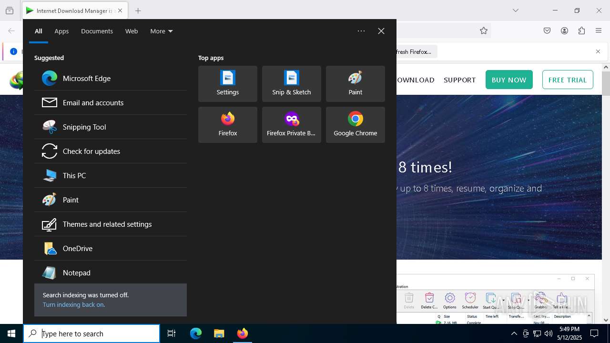Close the Windows search panel
The width and height of the screenshot is (610, 343).
(381, 31)
